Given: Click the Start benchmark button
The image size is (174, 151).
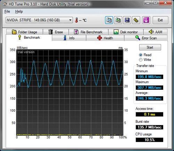Looking at the screenshot, I should point(150,47).
